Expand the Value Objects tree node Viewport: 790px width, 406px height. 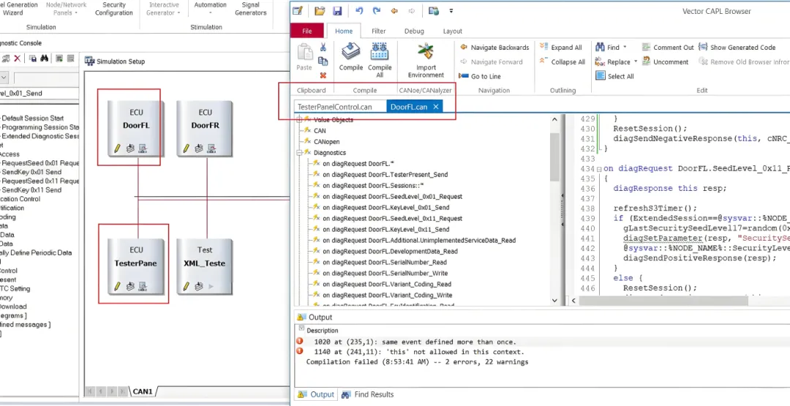[x=299, y=120]
